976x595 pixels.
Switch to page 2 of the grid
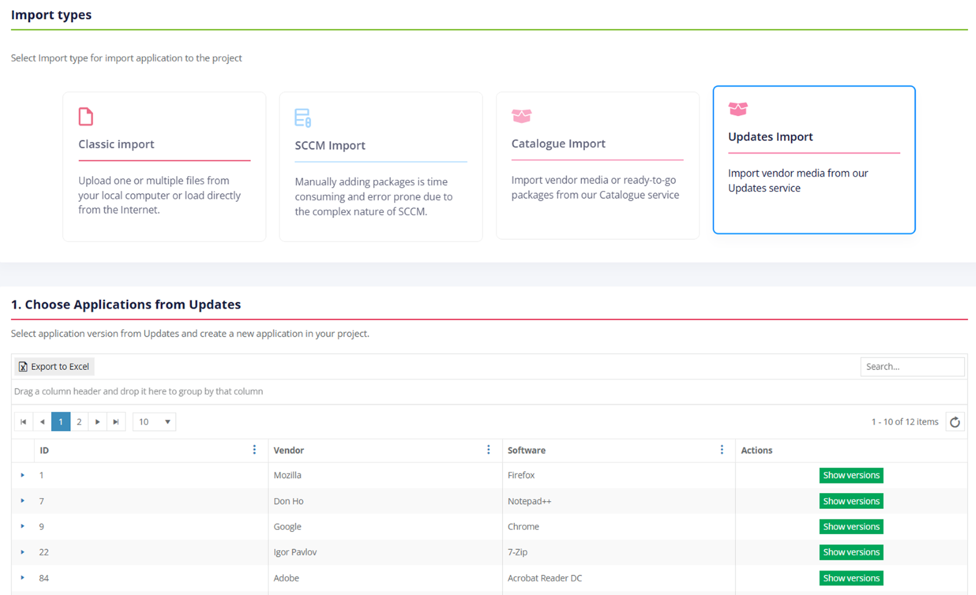79,422
